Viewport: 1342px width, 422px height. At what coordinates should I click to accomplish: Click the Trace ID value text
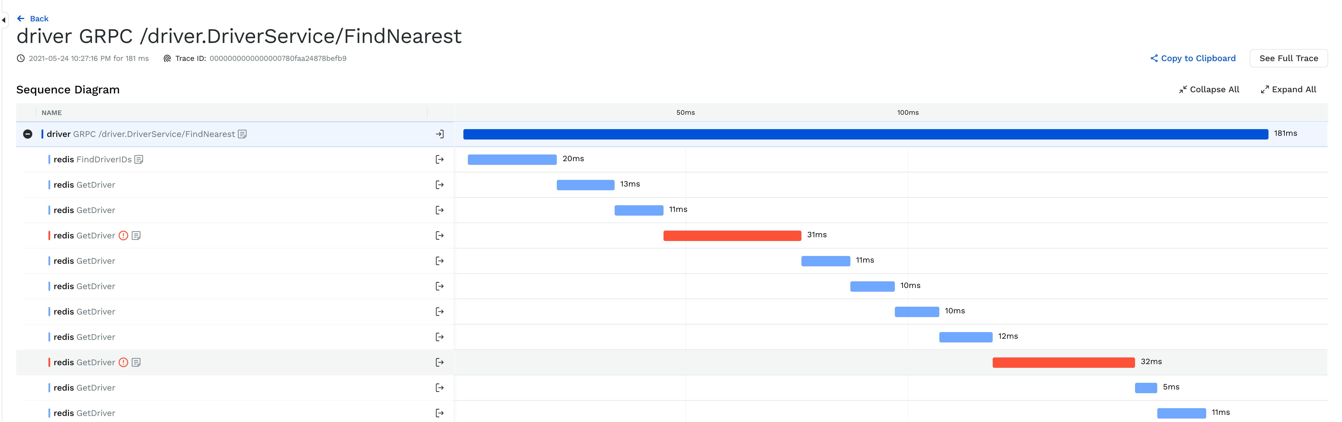click(x=278, y=58)
